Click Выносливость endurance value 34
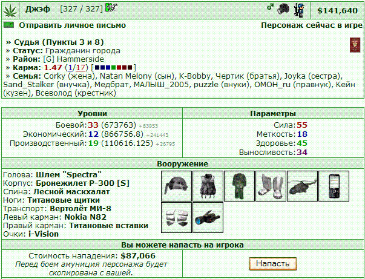The width and height of the screenshot is (365, 279). click(x=302, y=153)
